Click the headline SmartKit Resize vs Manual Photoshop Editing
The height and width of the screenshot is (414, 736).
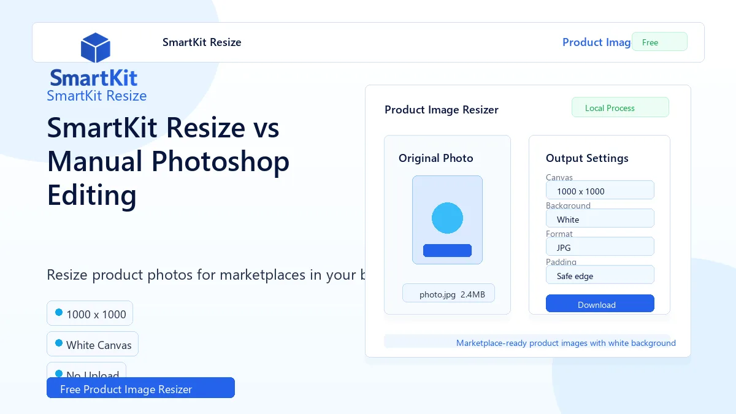pyautogui.click(x=169, y=161)
